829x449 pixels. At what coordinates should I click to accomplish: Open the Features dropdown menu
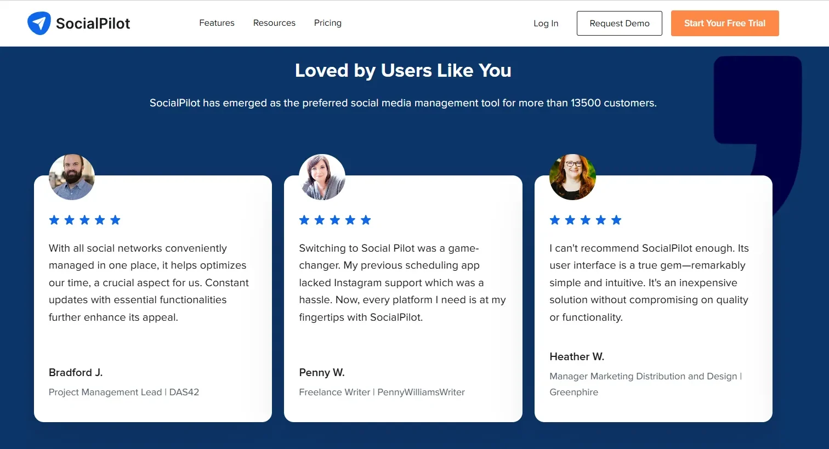(x=217, y=22)
